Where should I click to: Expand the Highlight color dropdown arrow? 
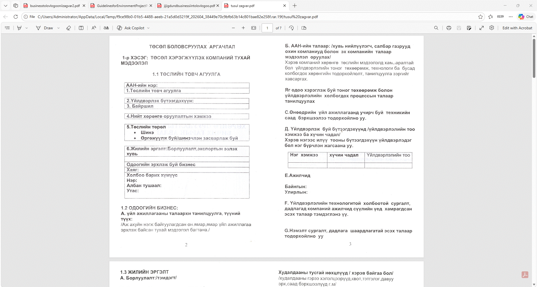click(x=27, y=28)
